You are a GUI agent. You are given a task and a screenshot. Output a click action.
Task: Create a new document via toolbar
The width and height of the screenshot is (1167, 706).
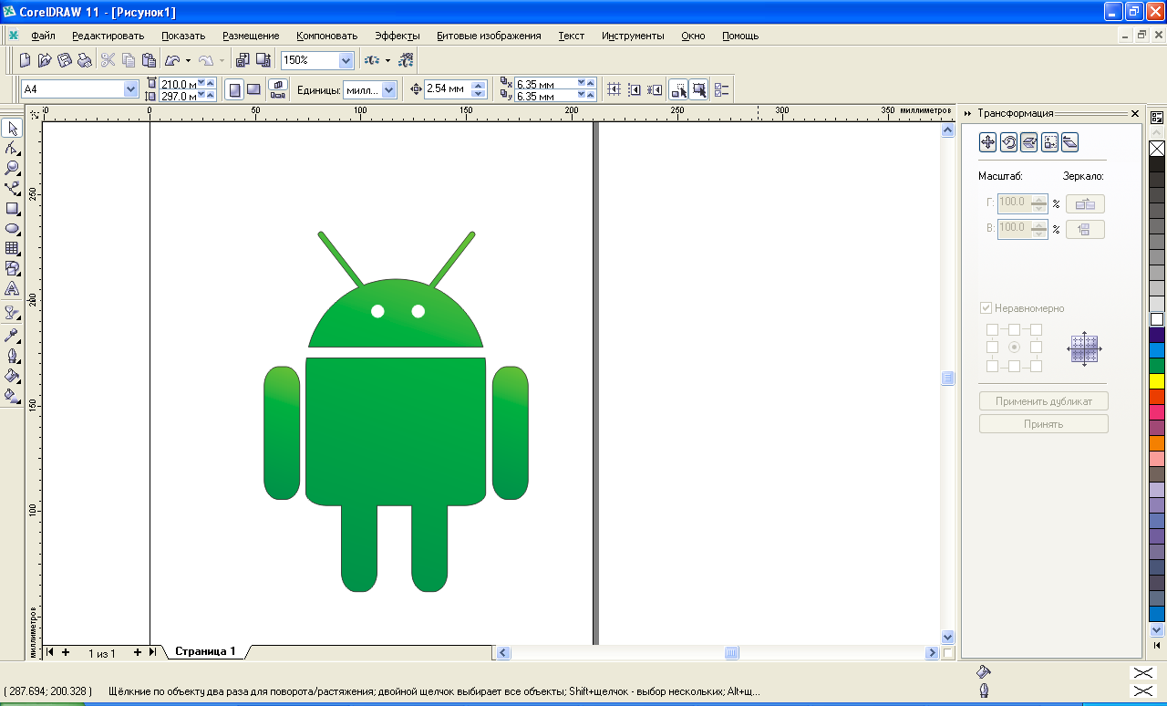pos(25,60)
